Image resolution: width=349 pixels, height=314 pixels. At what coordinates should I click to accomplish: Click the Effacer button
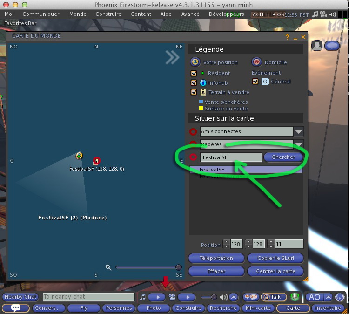coord(216,271)
